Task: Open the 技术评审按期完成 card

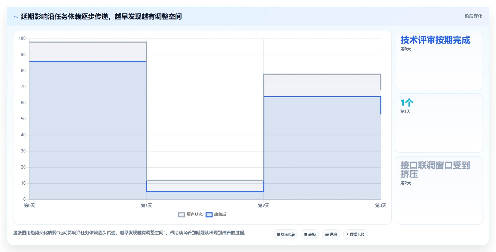Action: click(439, 61)
